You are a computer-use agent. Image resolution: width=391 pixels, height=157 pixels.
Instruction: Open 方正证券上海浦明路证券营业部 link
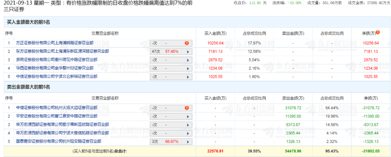(55, 43)
